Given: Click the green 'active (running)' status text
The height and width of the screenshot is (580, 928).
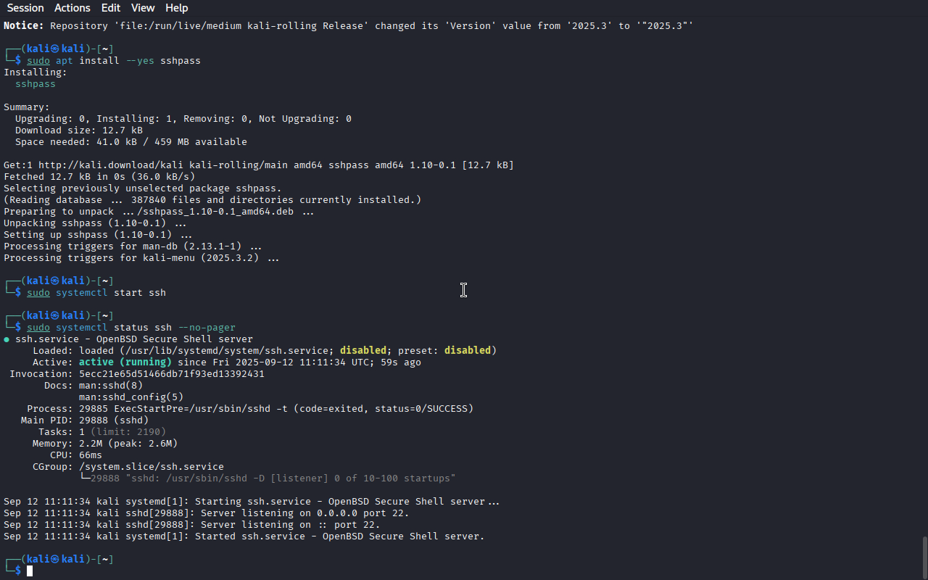Looking at the screenshot, I should pyautogui.click(x=125, y=362).
